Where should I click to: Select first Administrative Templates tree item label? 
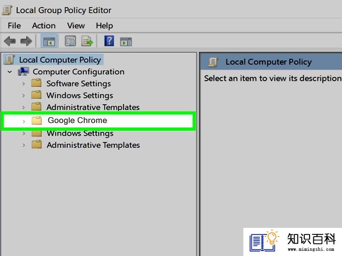pyautogui.click(x=93, y=107)
